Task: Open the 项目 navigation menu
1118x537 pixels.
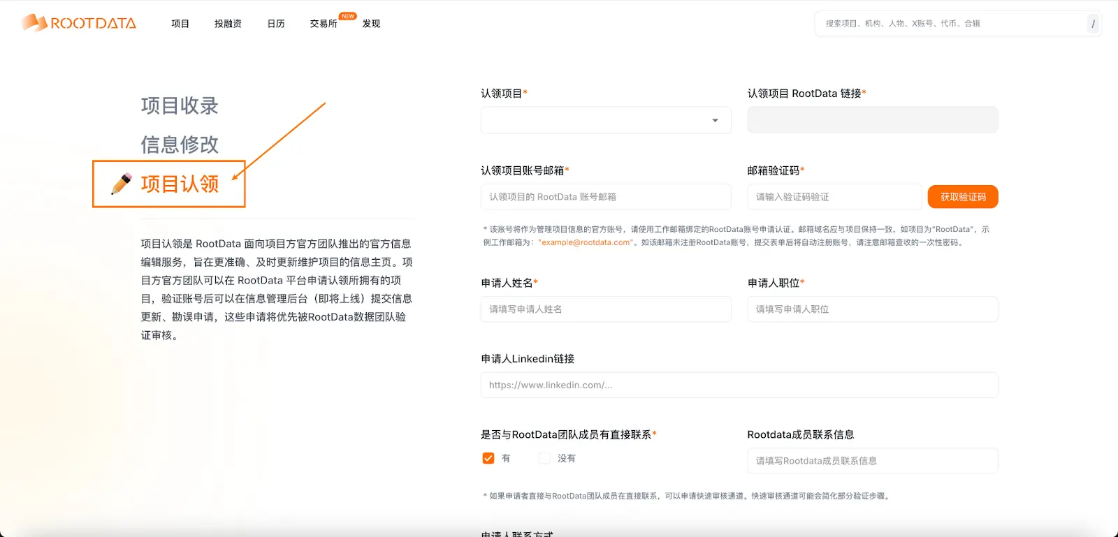Action: coord(180,24)
